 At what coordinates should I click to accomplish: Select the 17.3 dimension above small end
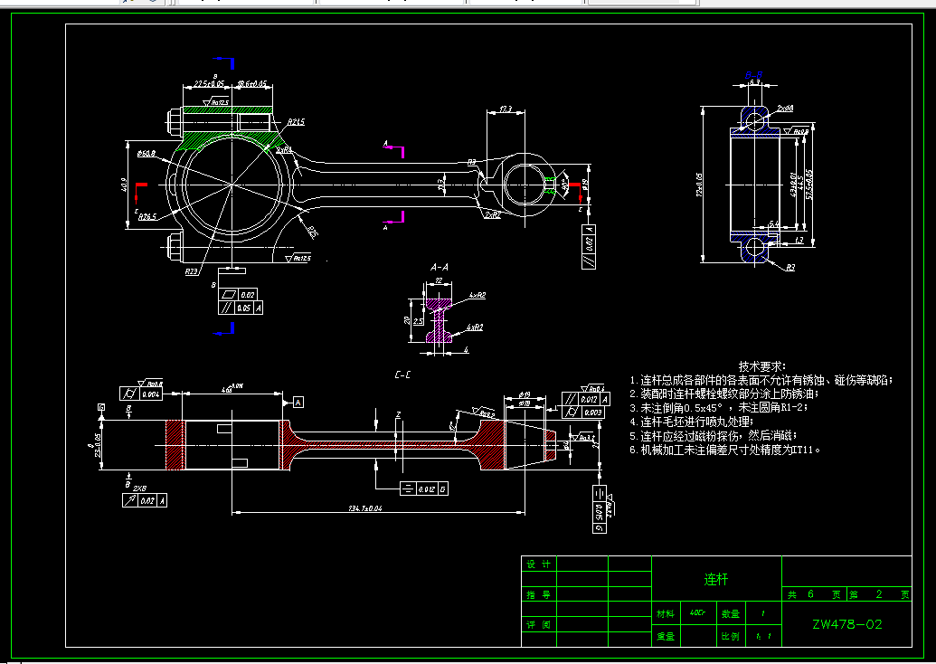(x=506, y=109)
